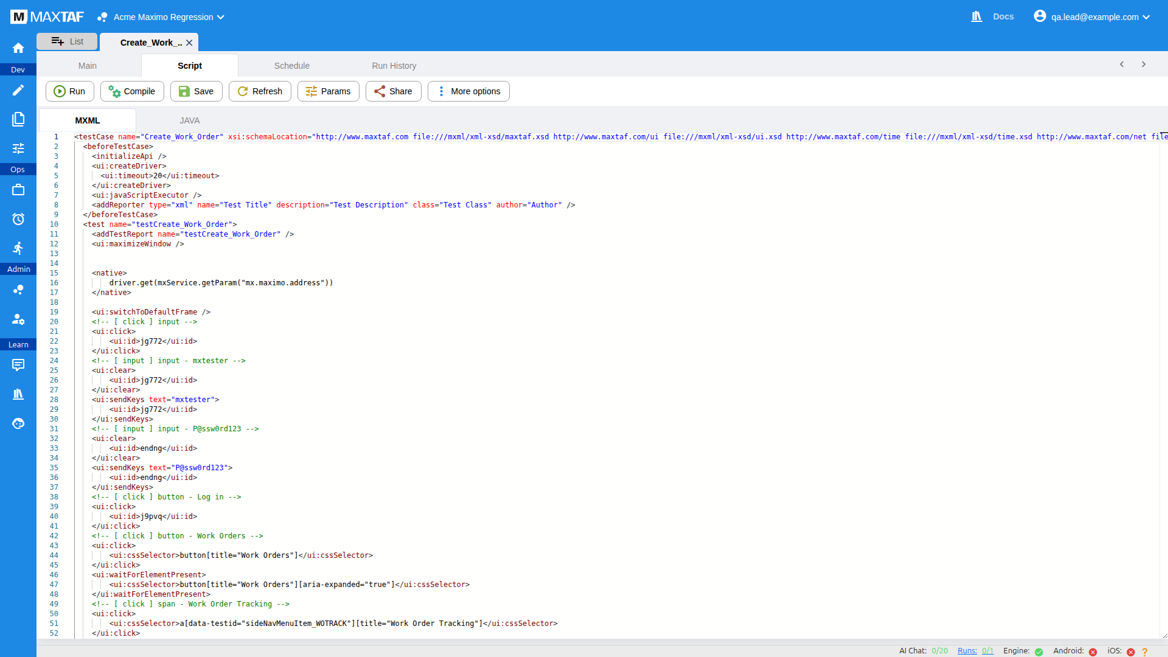The image size is (1168, 657).
Task: Open the Home sidebar icon
Action: tap(18, 48)
